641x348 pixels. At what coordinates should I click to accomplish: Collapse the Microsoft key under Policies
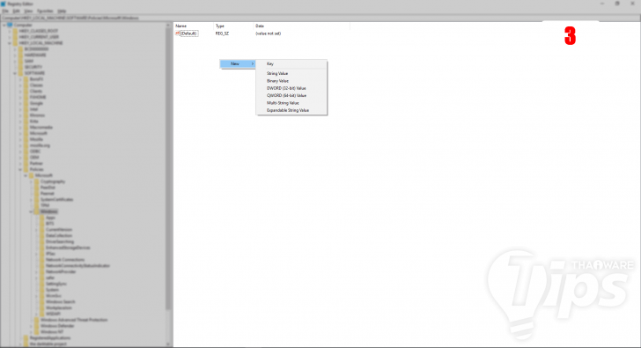tap(26, 175)
